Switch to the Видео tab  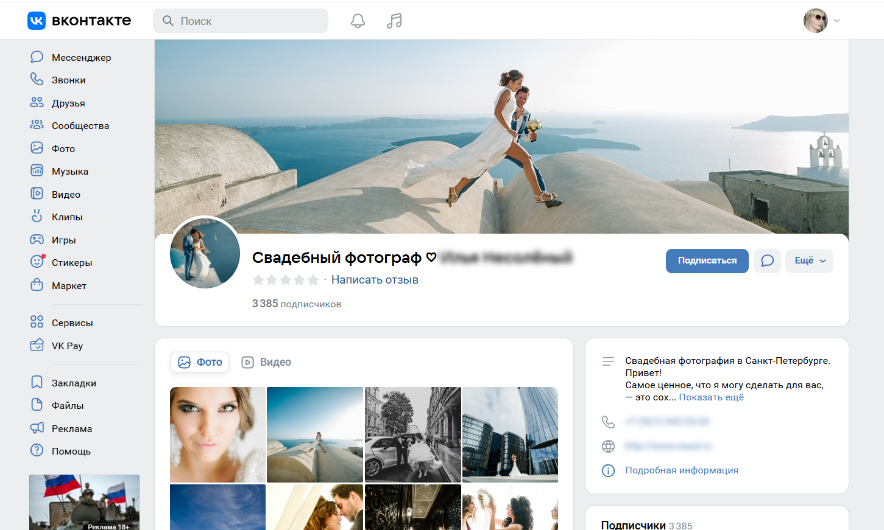(x=267, y=362)
